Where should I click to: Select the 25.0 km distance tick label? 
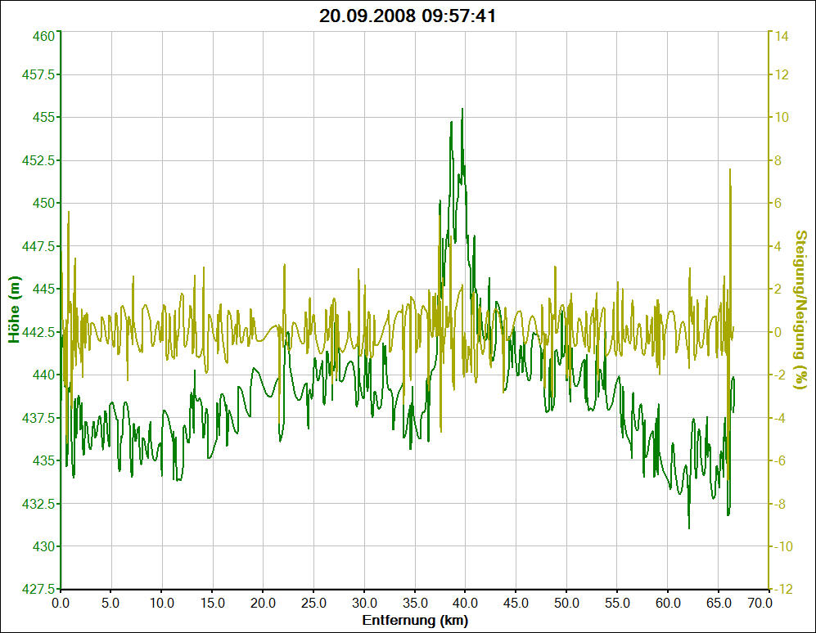pyautogui.click(x=313, y=604)
